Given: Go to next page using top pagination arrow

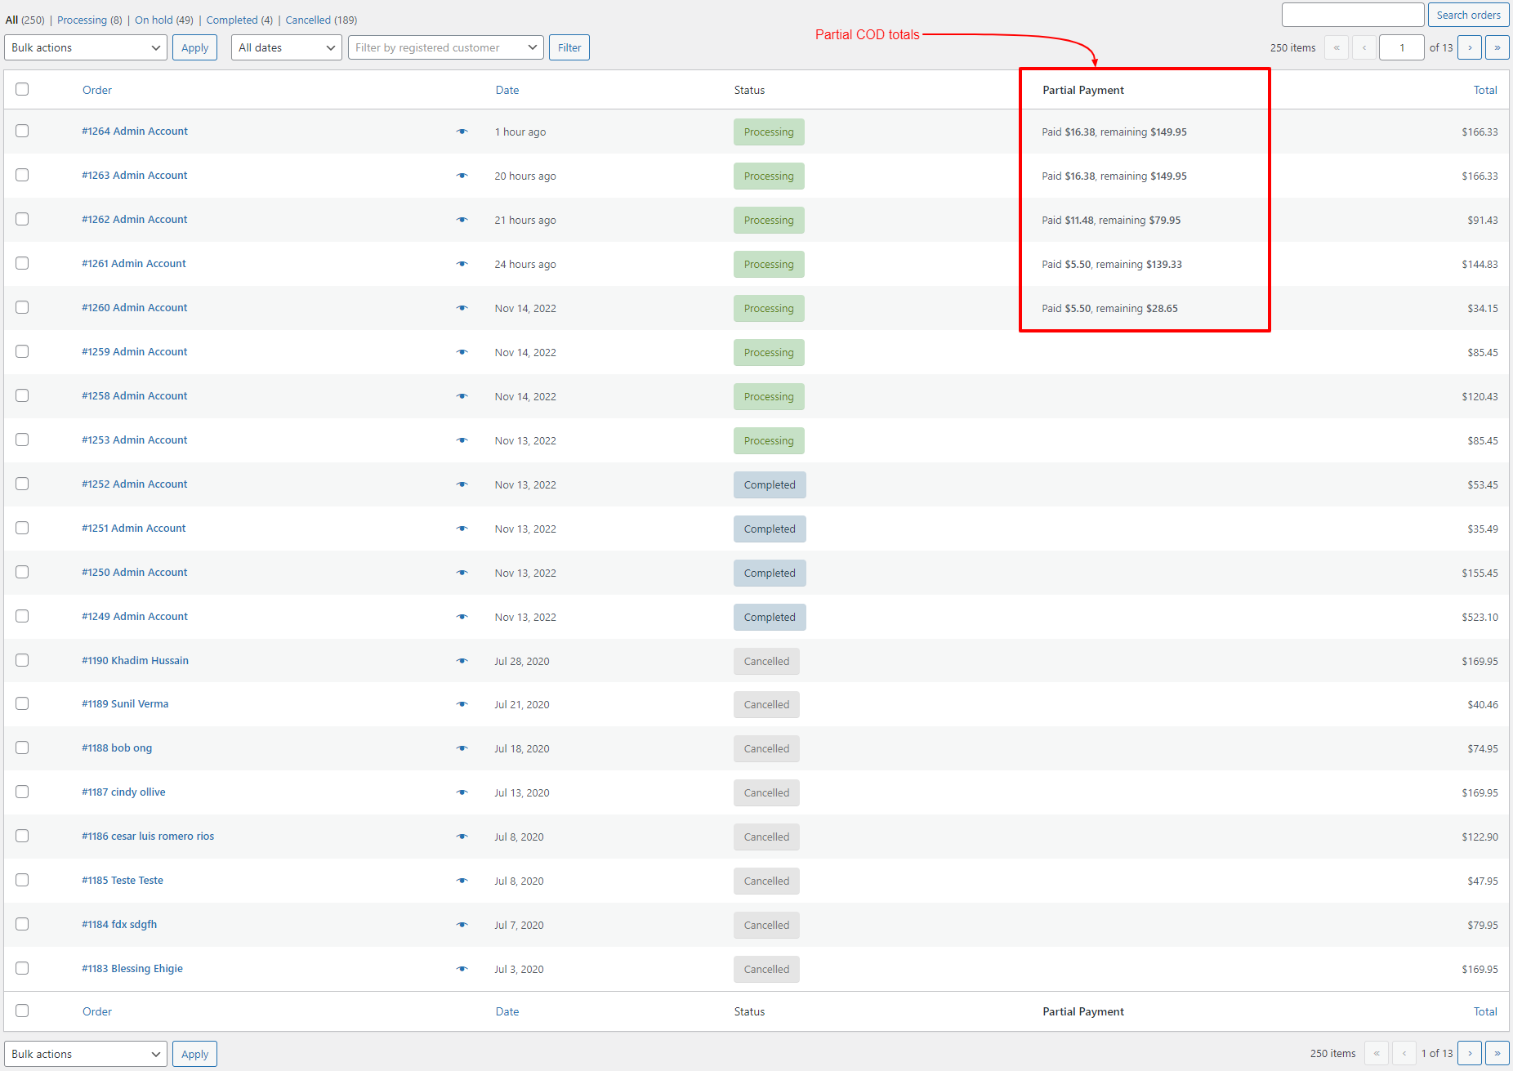Looking at the screenshot, I should click(1470, 47).
